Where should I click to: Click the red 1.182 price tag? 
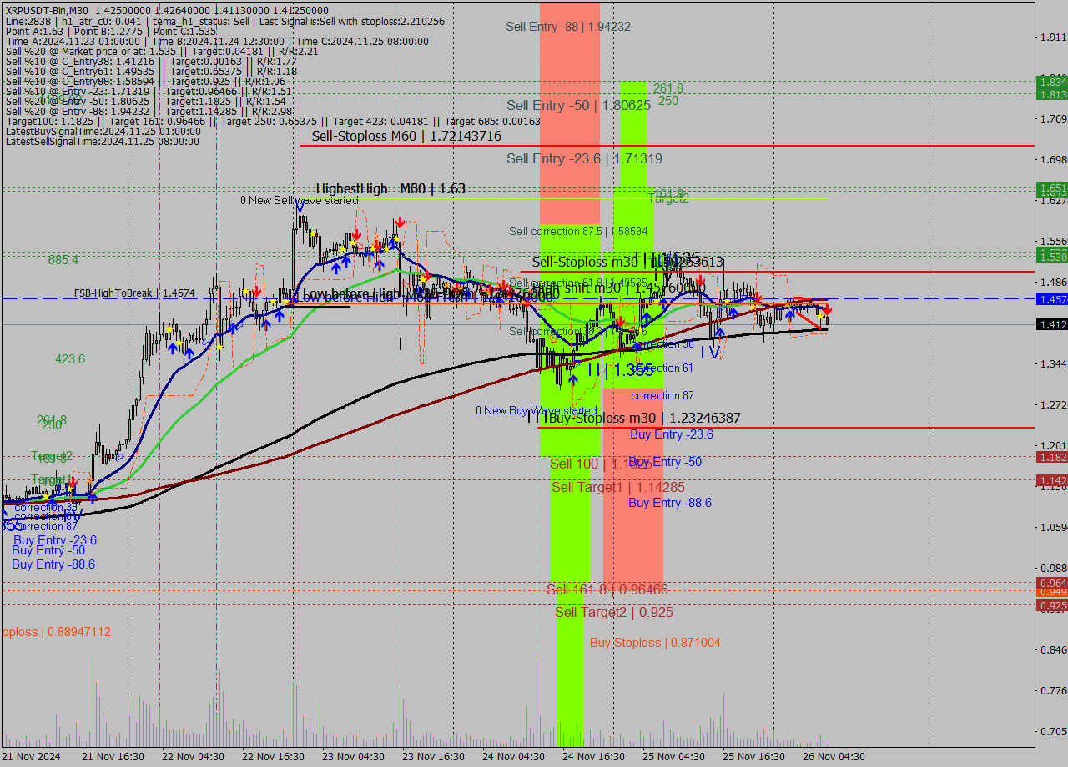pos(1052,457)
